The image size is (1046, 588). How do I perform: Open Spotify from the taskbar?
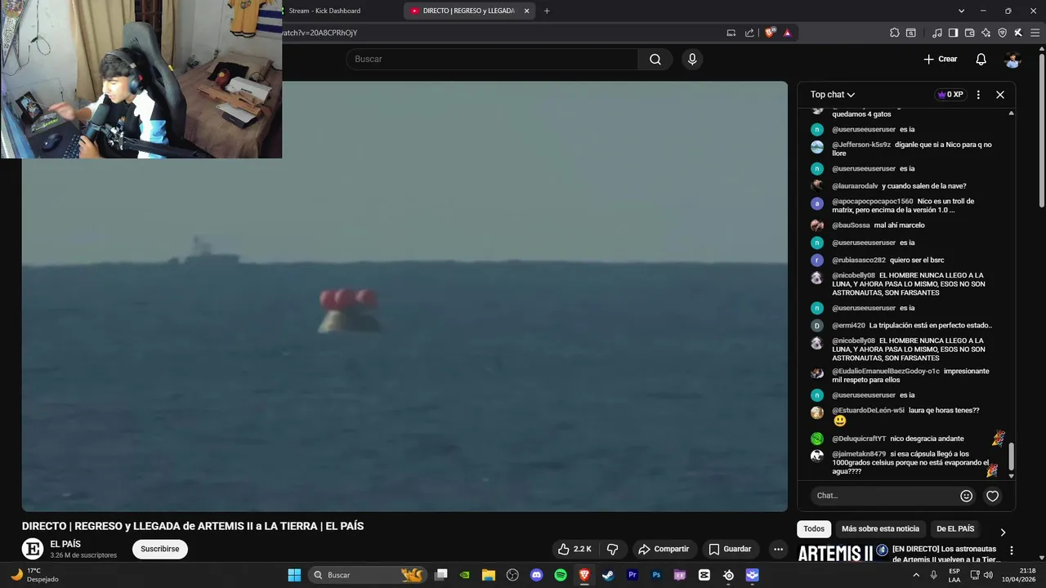pos(561,575)
